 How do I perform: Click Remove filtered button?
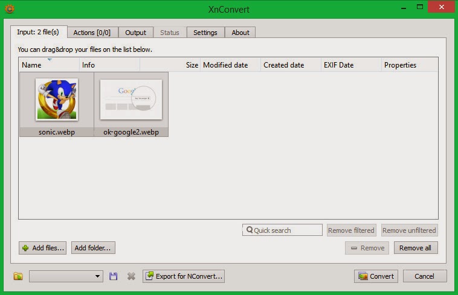tap(352, 230)
